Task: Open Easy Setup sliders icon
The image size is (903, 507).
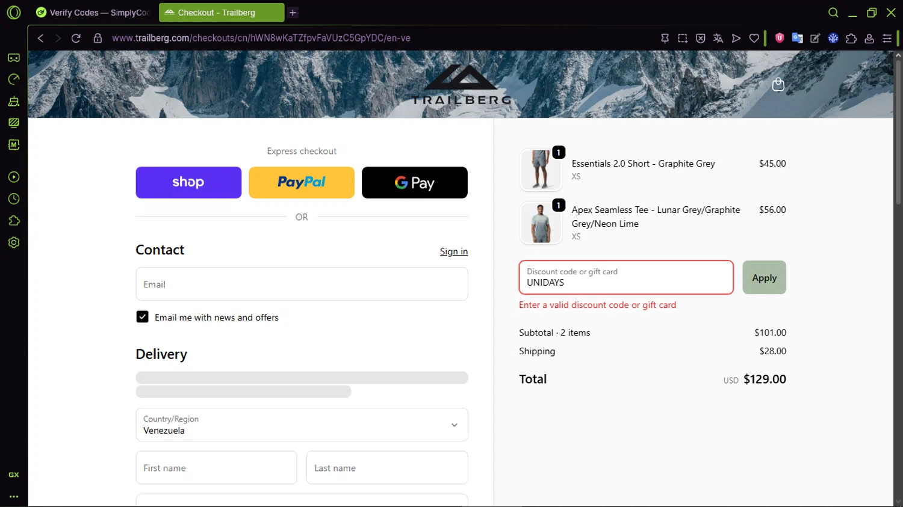Action: (887, 38)
